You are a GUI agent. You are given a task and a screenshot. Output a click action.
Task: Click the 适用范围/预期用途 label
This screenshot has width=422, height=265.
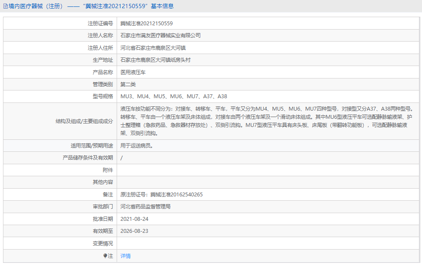92,146
